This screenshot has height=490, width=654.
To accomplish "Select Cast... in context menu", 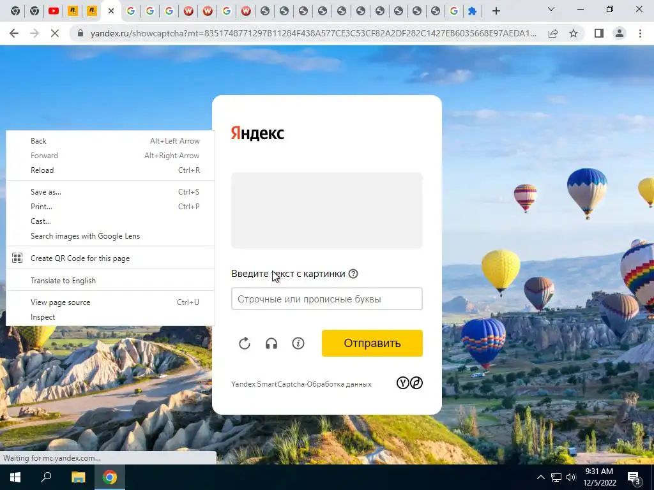I will [x=110, y=221].
